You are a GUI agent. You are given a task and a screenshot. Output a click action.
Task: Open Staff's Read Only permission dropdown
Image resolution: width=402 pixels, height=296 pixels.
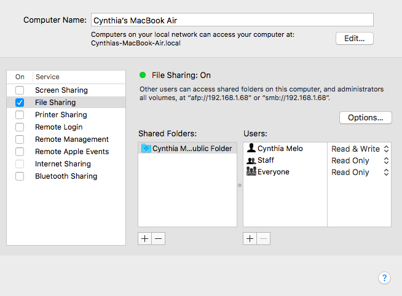point(360,160)
